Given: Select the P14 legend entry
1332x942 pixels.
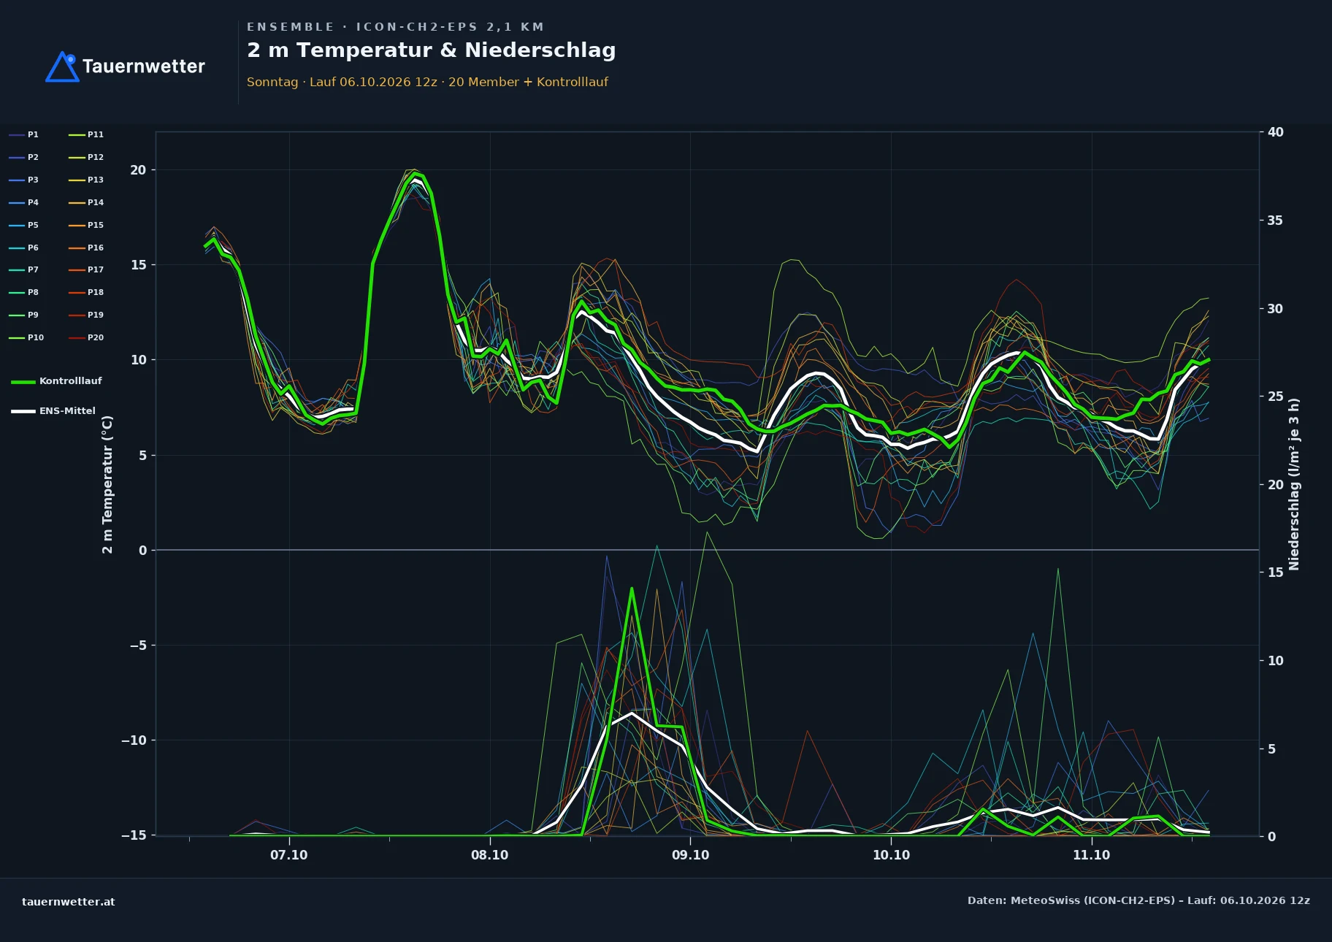Looking at the screenshot, I should pyautogui.click(x=86, y=202).
